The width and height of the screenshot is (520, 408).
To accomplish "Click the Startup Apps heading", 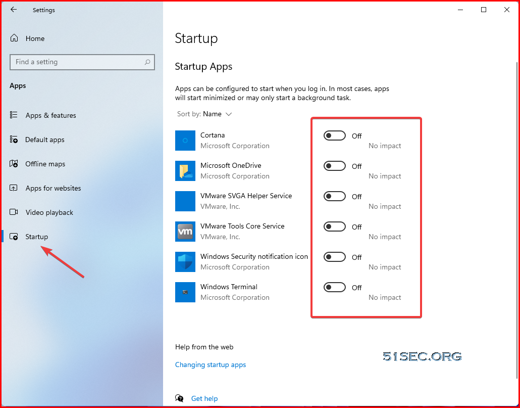I will pyautogui.click(x=203, y=67).
